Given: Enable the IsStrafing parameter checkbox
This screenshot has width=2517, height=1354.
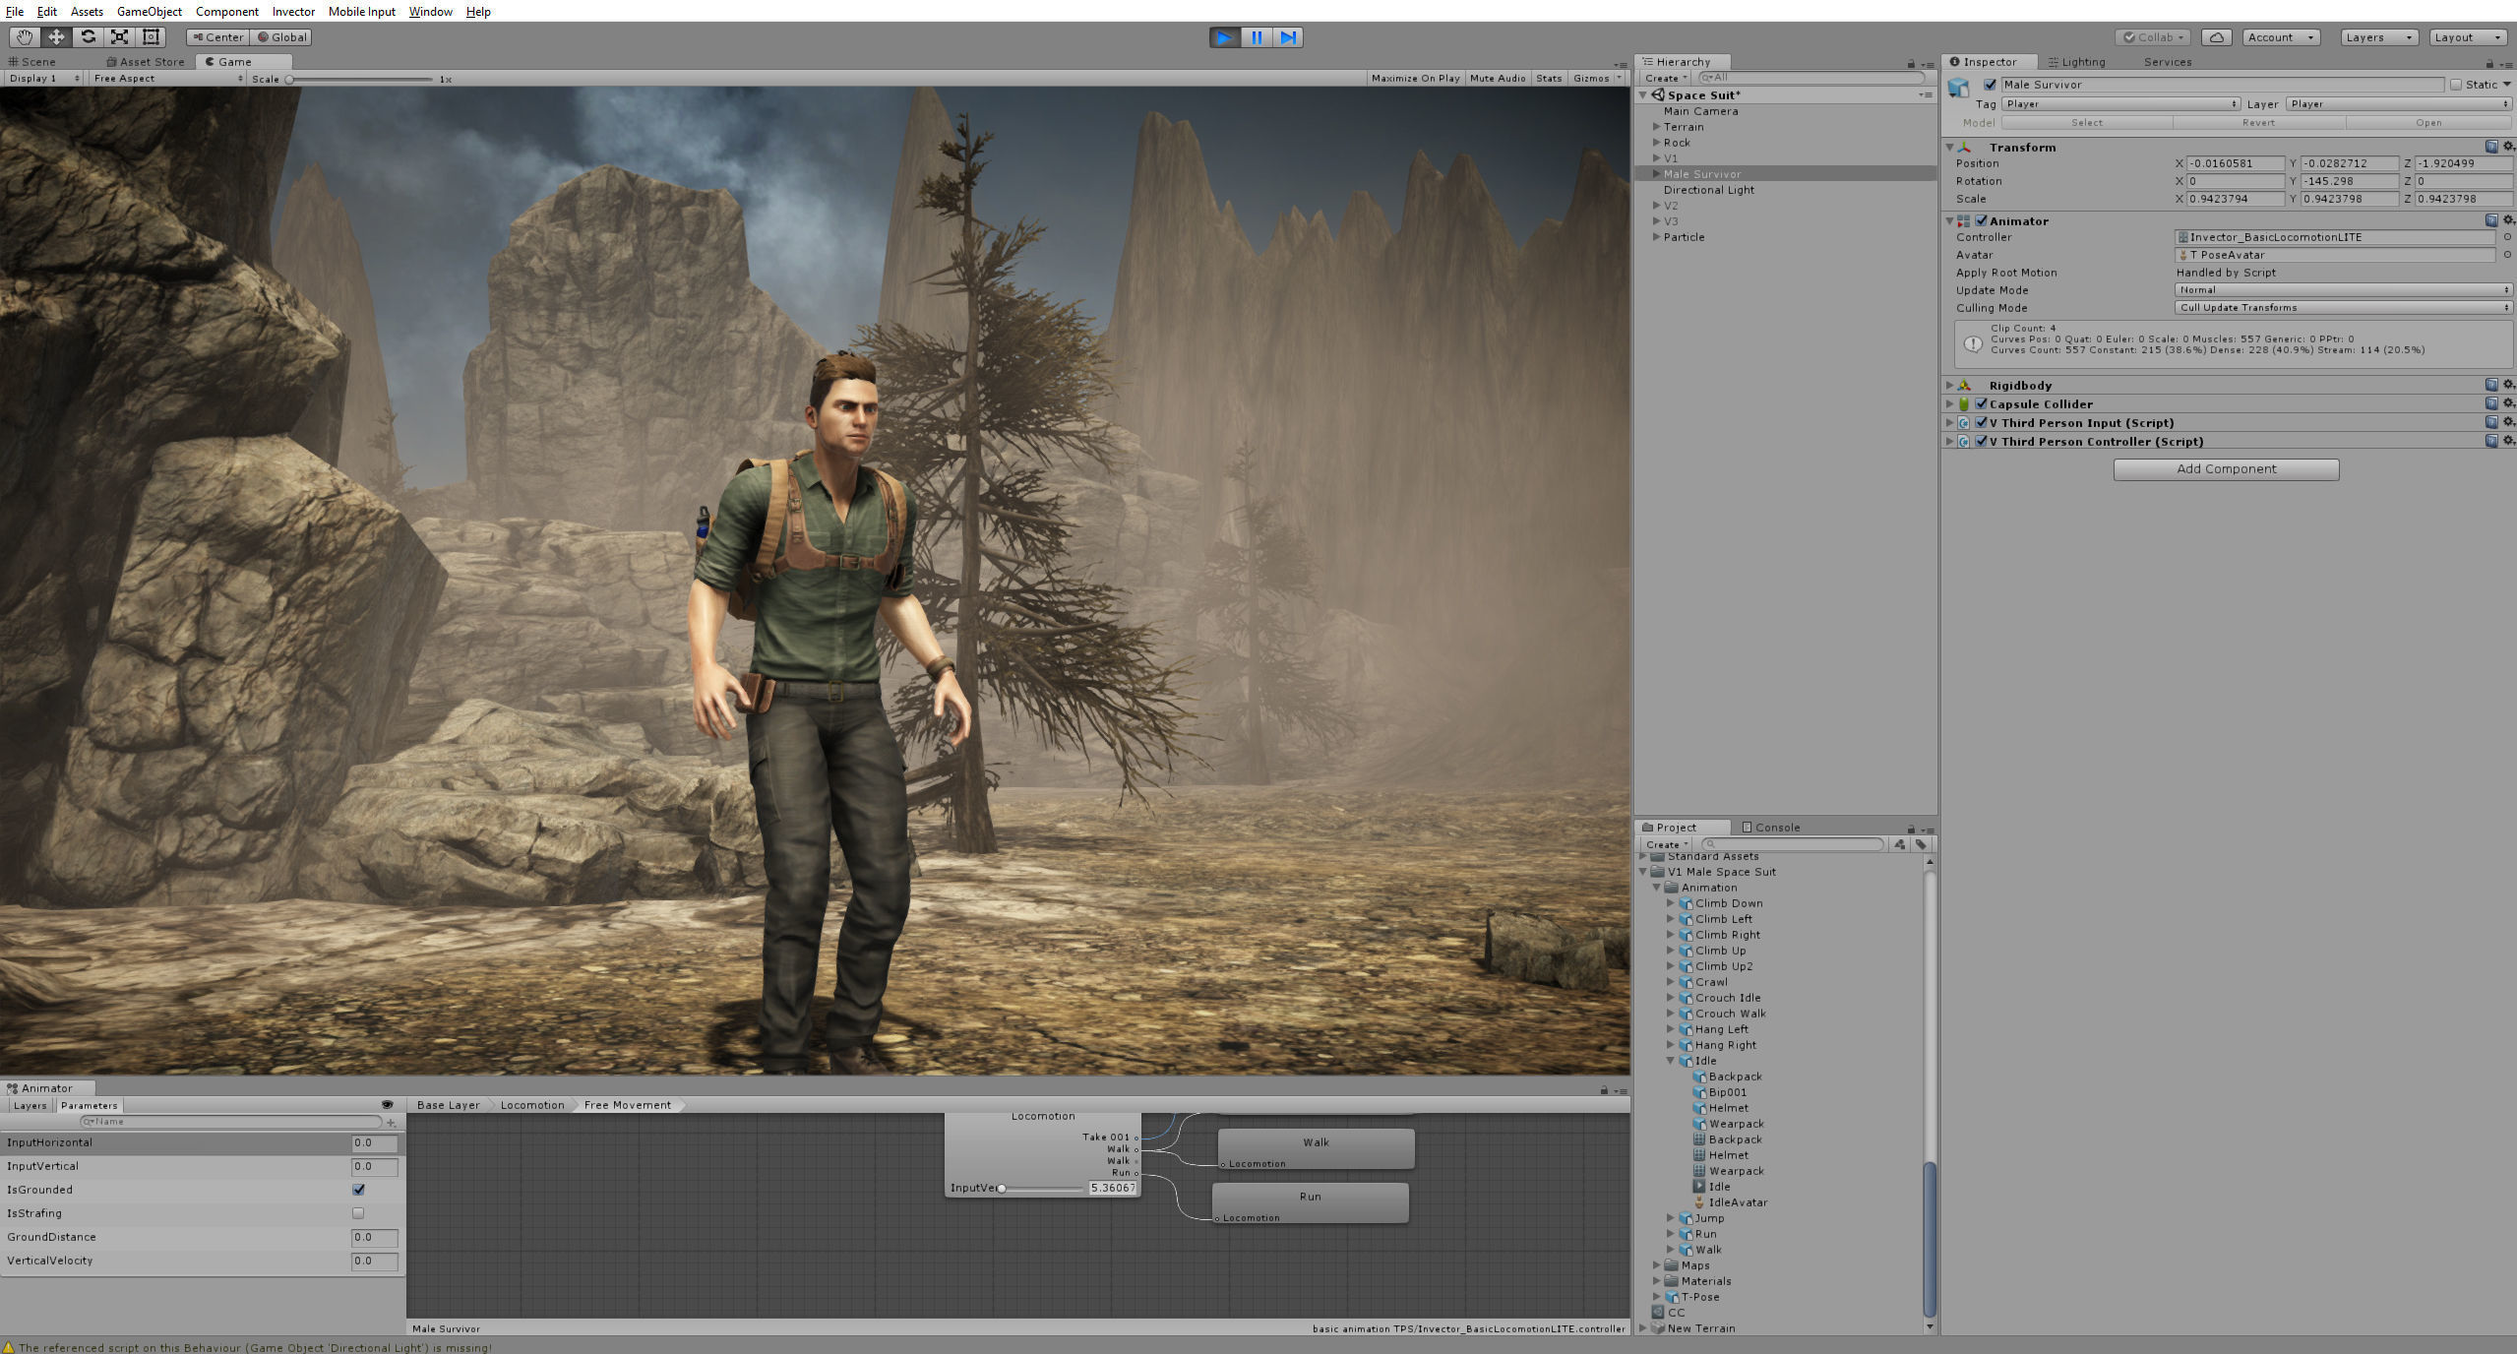Looking at the screenshot, I should 358,1213.
